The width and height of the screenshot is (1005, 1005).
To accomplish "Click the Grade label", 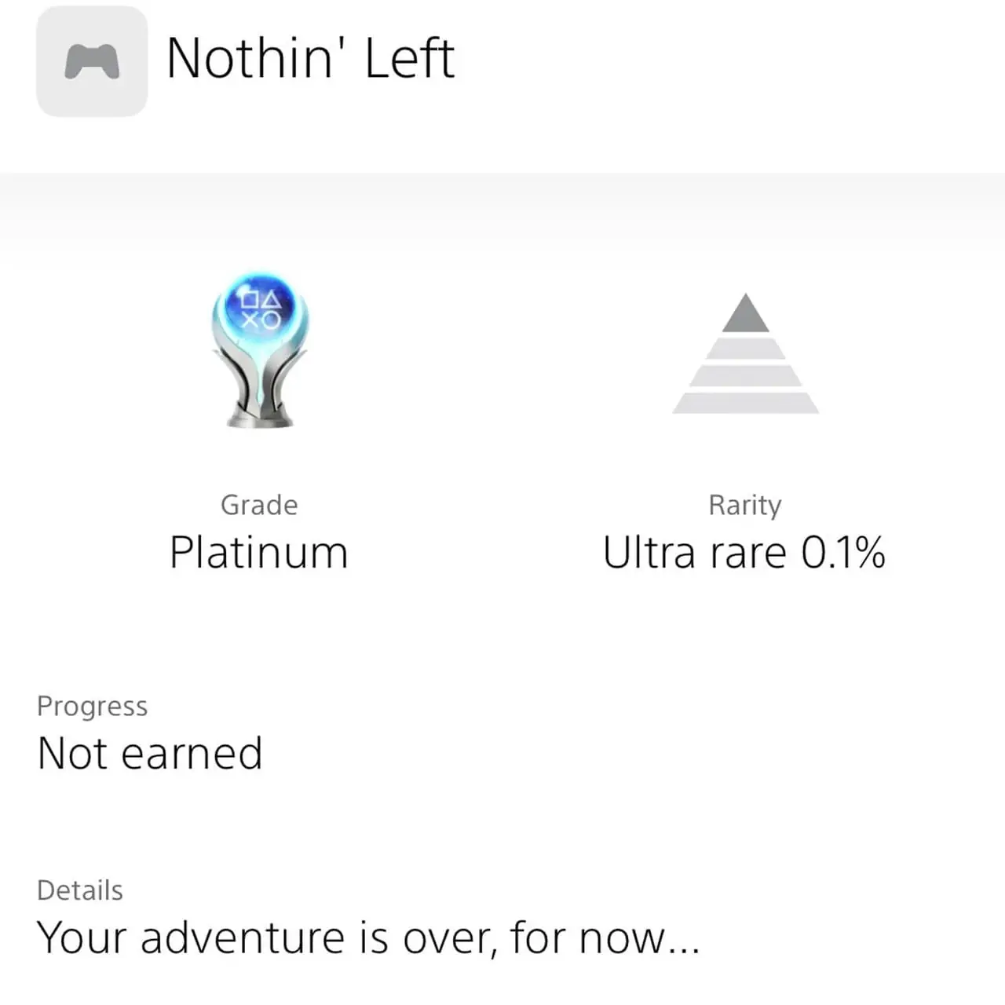I will click(x=259, y=505).
